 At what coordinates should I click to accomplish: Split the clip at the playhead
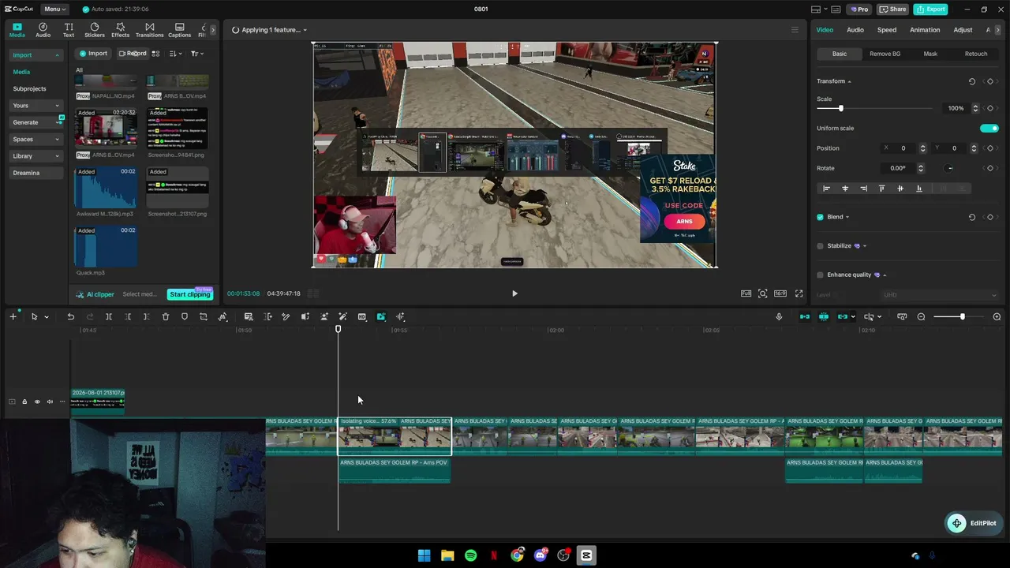(x=109, y=316)
